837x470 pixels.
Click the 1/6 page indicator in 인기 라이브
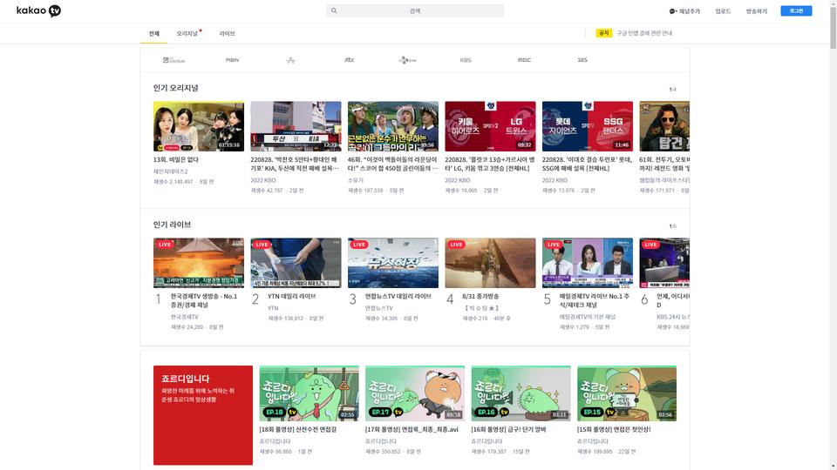tap(672, 226)
